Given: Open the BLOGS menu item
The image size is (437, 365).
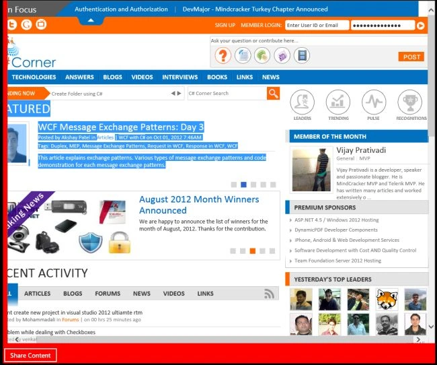Looking at the screenshot, I should click(x=112, y=77).
